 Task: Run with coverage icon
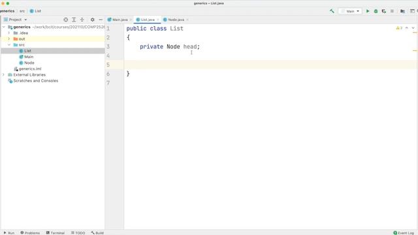pos(383,11)
